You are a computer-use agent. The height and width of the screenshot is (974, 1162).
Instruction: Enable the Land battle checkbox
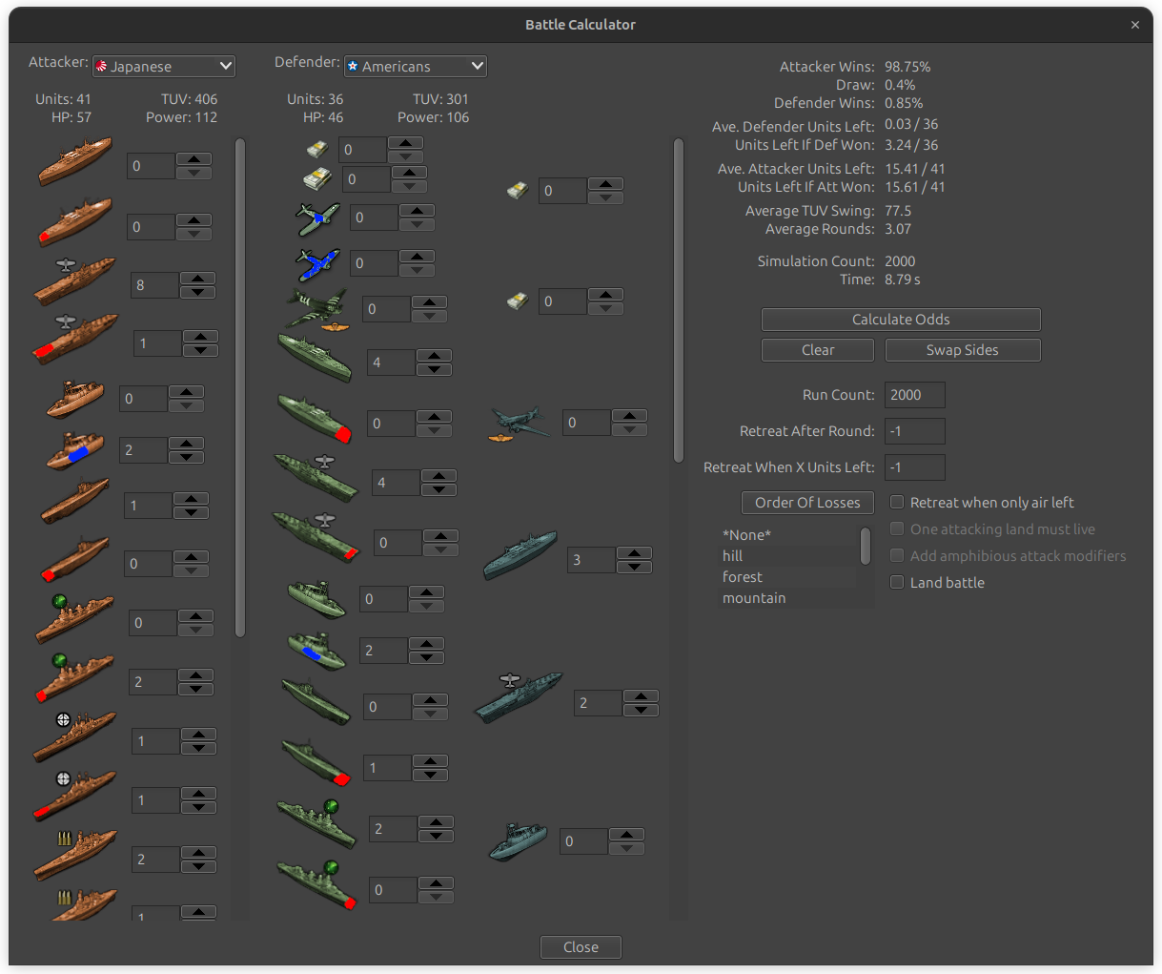coord(897,582)
